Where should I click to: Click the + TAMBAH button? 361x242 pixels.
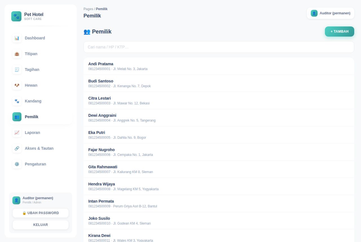[x=340, y=32]
